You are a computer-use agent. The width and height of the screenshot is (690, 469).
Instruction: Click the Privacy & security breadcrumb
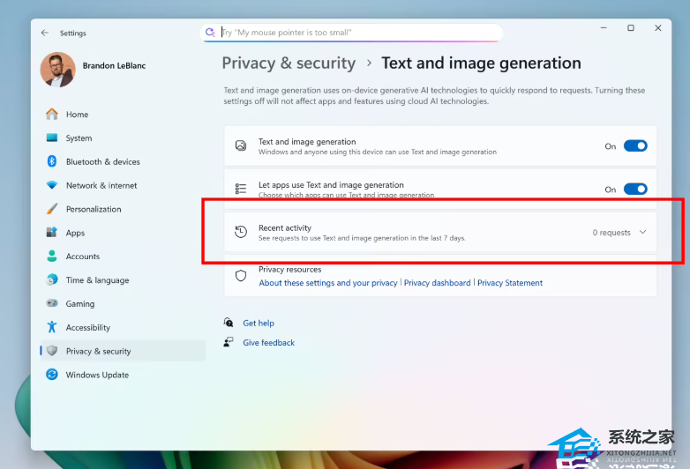click(289, 63)
